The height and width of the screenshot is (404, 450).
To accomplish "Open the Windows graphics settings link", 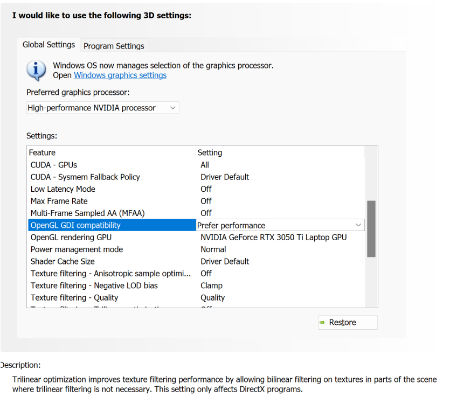I will coord(120,75).
